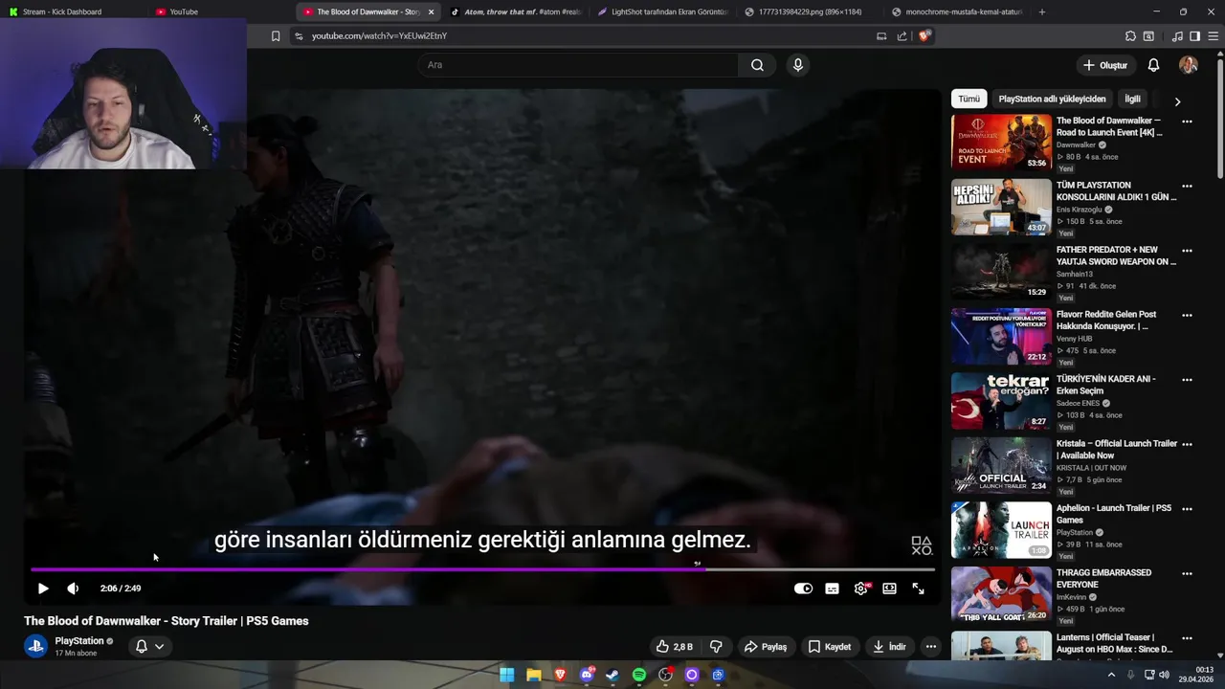
Task: Switch to theater mode view
Action: tap(889, 589)
